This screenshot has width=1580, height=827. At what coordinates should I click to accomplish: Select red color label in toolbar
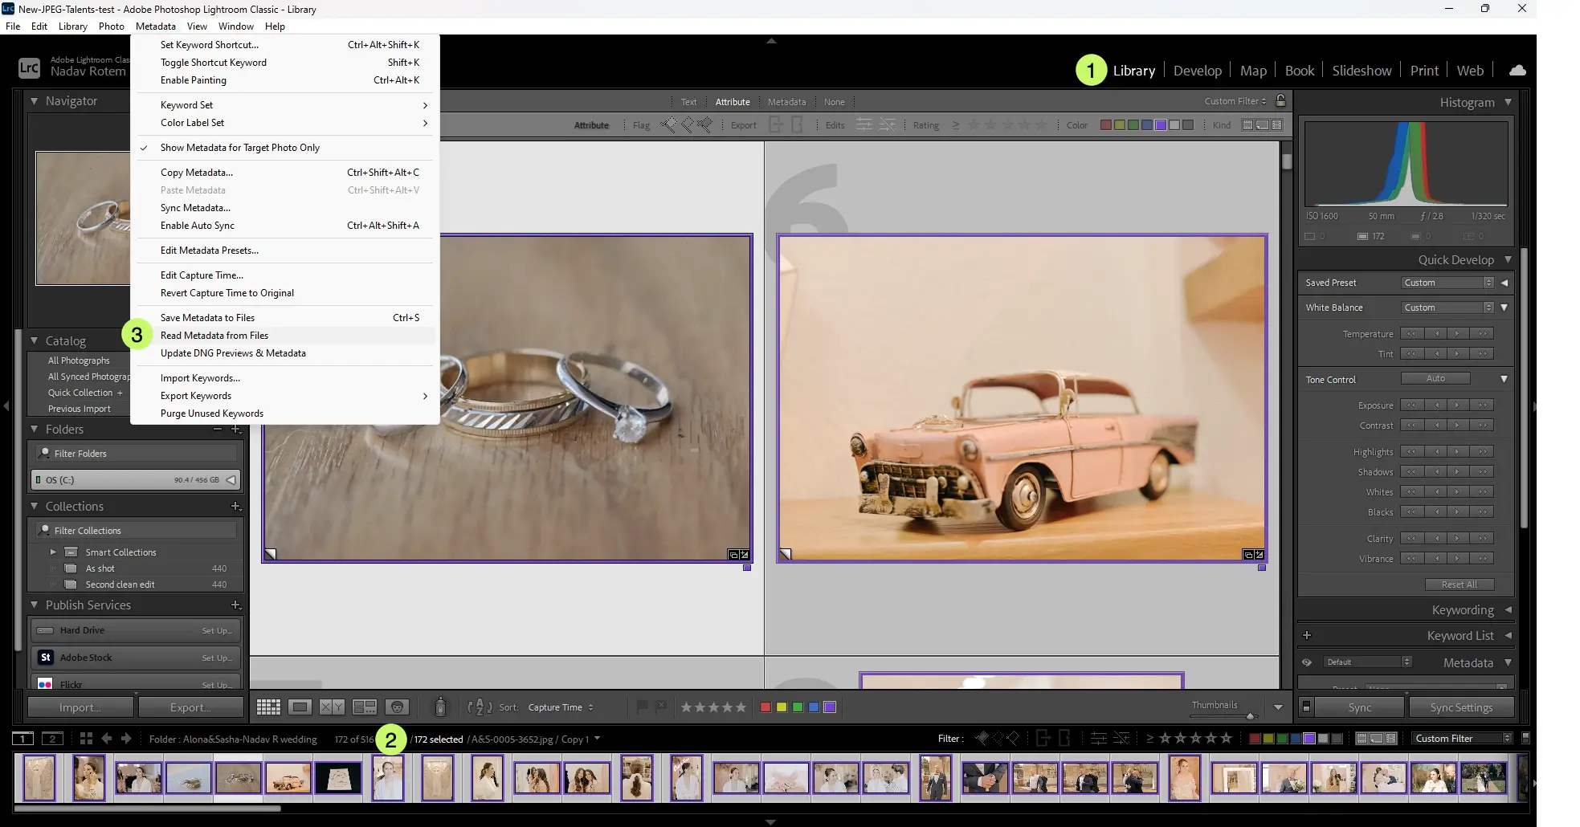pyautogui.click(x=766, y=707)
